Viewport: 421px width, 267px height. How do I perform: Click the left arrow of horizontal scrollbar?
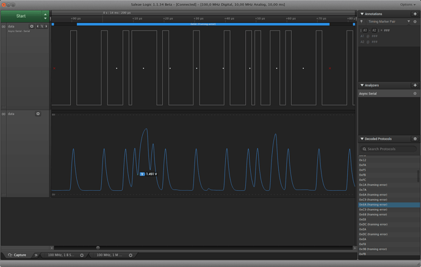pyautogui.click(x=52, y=248)
